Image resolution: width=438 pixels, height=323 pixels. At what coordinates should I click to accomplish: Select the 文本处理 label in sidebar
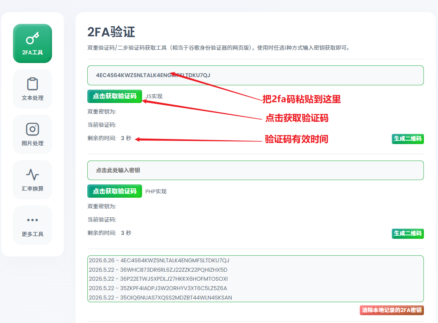[x=32, y=98]
